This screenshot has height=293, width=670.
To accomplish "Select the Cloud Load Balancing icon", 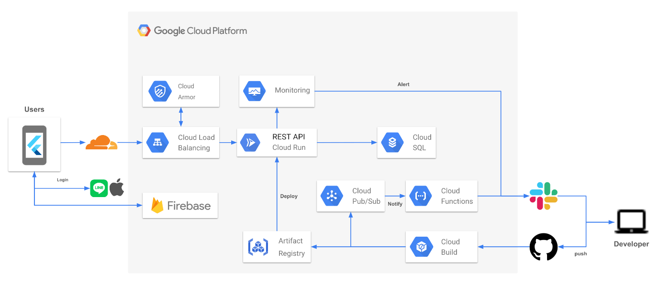I will click(x=158, y=142).
